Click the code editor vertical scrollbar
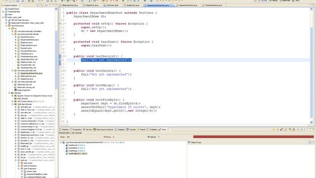This screenshot has height=178, width=316. point(312,66)
